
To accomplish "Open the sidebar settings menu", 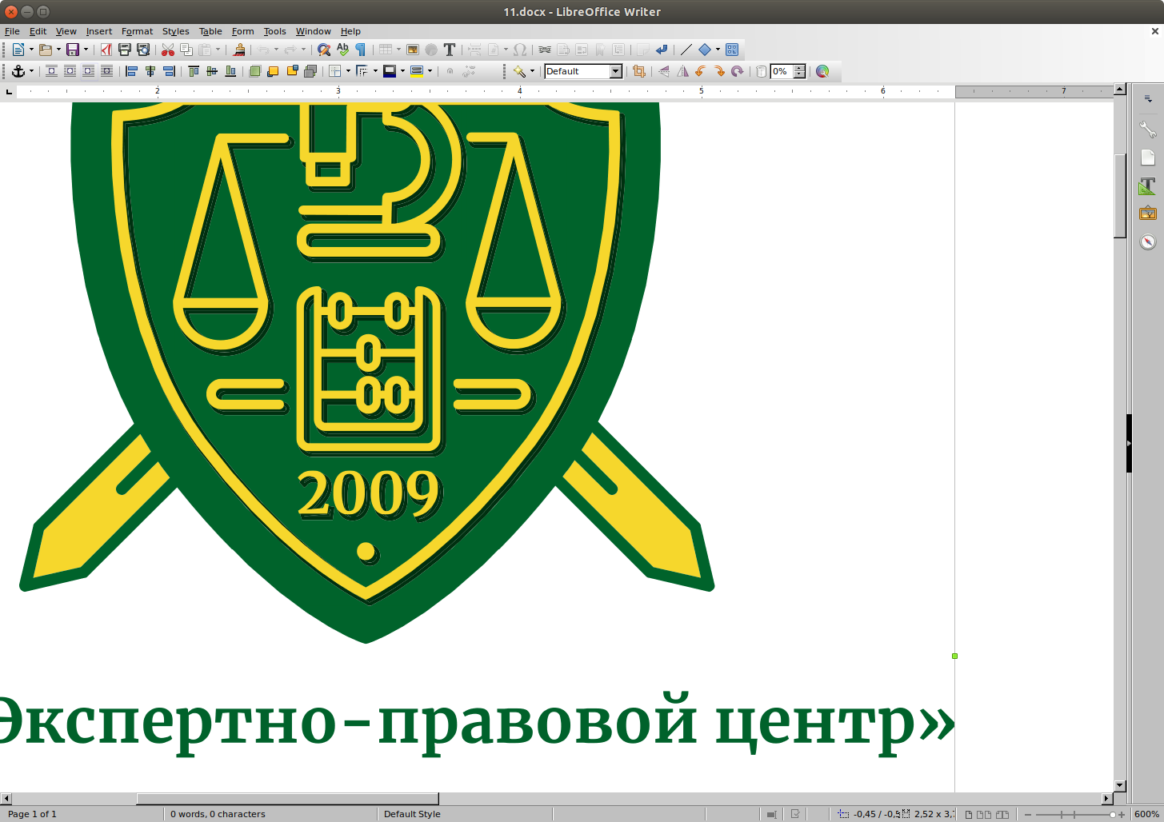I will (x=1148, y=99).
